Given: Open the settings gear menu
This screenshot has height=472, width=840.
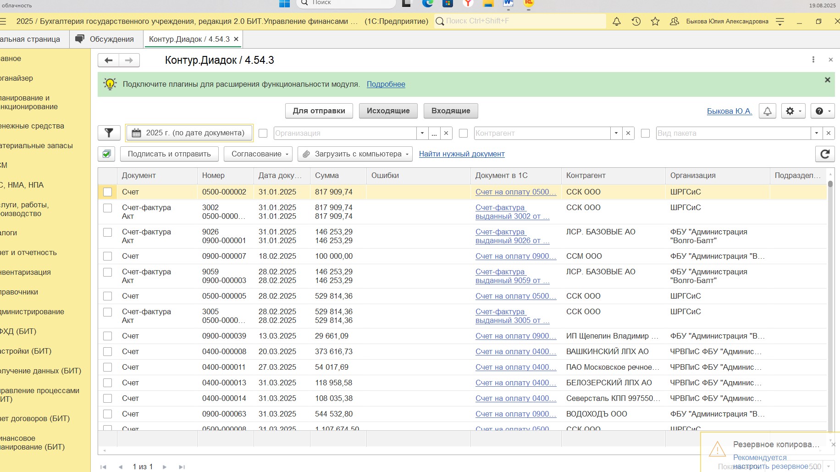Looking at the screenshot, I should click(x=793, y=111).
